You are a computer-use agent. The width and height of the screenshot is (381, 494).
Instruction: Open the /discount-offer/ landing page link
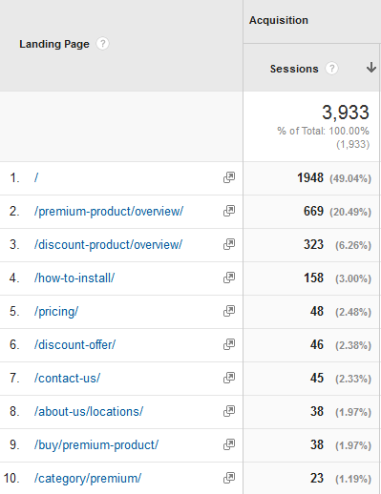tap(74, 345)
